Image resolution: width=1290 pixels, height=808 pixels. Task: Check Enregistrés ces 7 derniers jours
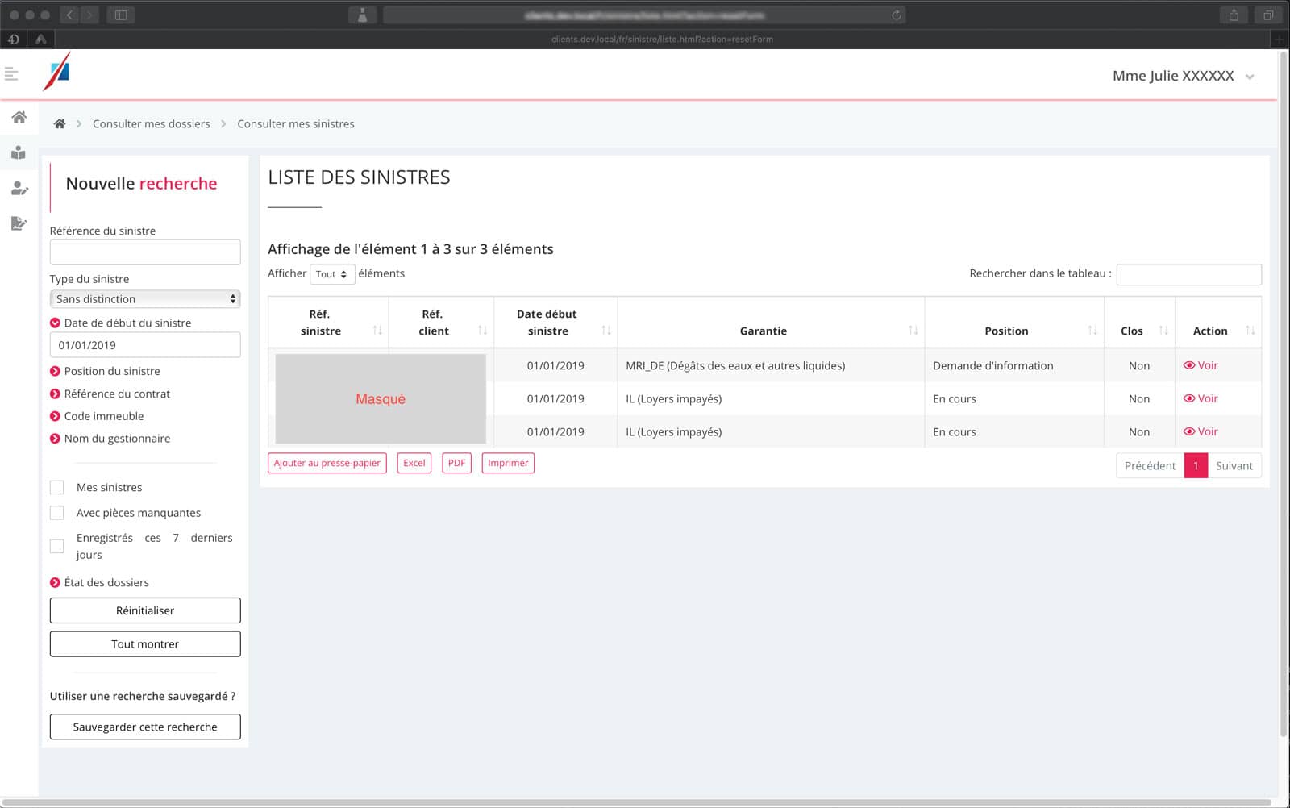click(x=56, y=546)
